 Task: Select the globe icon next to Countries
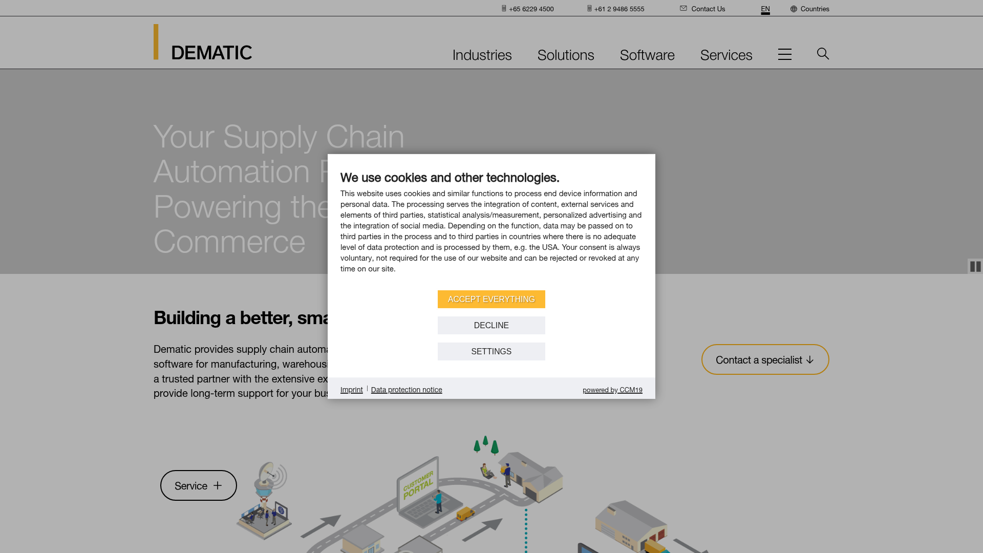793,9
